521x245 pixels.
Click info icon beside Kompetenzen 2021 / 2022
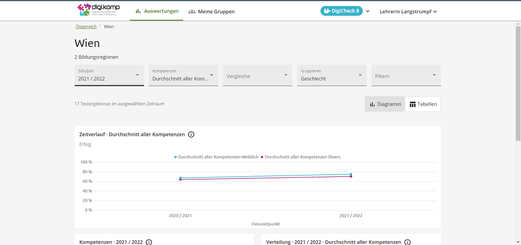click(x=149, y=242)
